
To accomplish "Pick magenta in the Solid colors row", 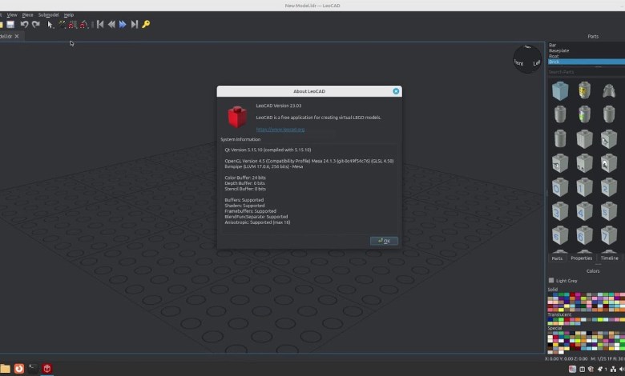I will click(579, 295).
